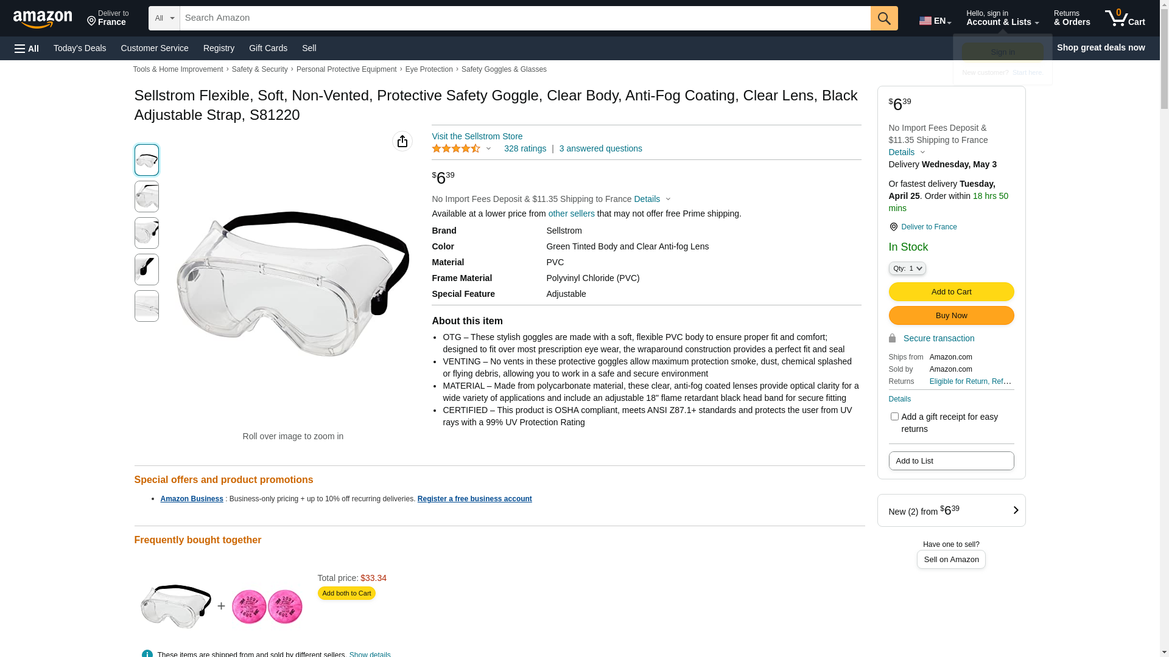Click the search magnifier button
Image resolution: width=1169 pixels, height=657 pixels.
point(884,18)
